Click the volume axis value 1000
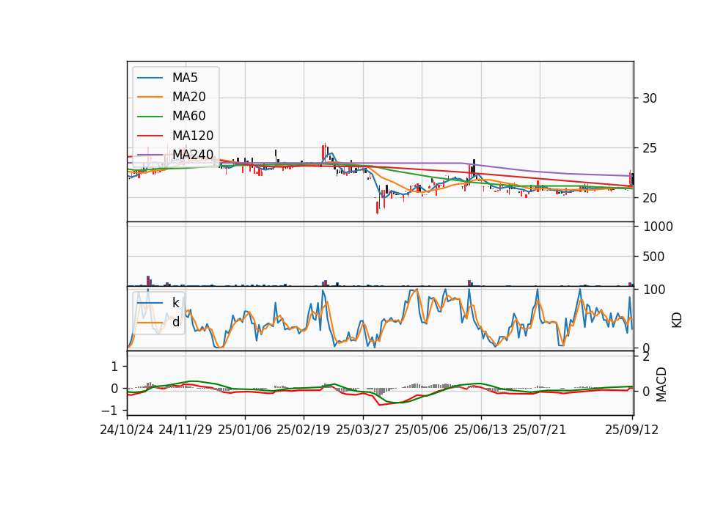 coord(658,227)
